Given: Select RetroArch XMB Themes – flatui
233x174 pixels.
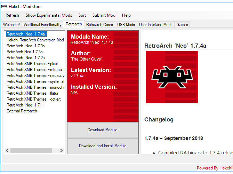Looking at the screenshot, I should pos(32,93).
